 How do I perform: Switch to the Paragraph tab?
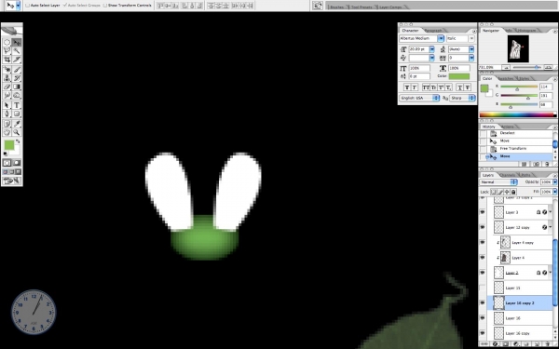click(x=433, y=31)
